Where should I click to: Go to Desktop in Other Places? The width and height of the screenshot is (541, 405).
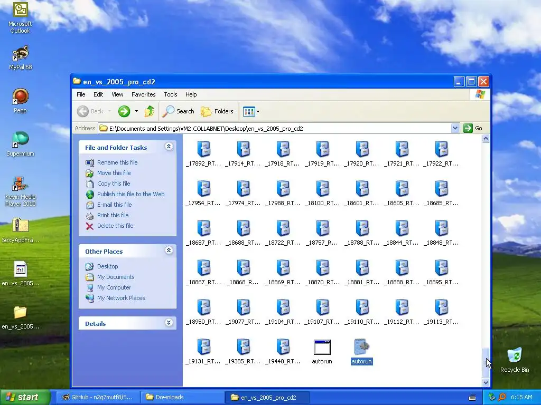click(x=107, y=266)
